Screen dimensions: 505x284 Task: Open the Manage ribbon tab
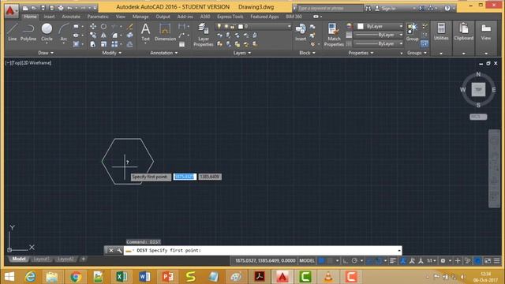click(x=140, y=17)
